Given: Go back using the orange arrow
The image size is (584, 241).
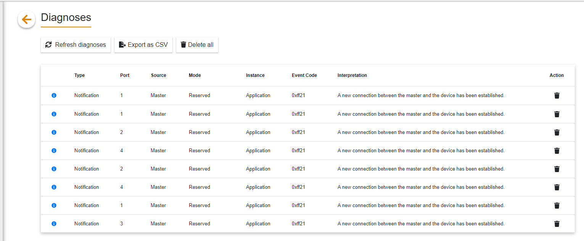Looking at the screenshot, I should (x=26, y=19).
